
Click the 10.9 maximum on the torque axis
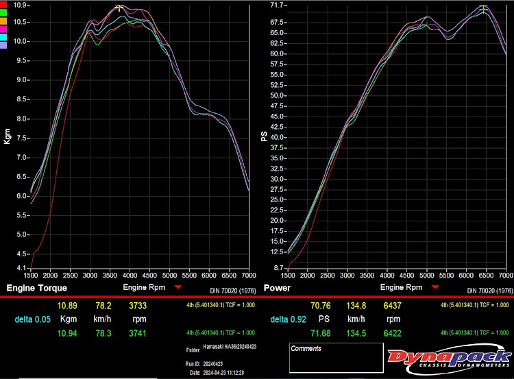[x=21, y=5]
